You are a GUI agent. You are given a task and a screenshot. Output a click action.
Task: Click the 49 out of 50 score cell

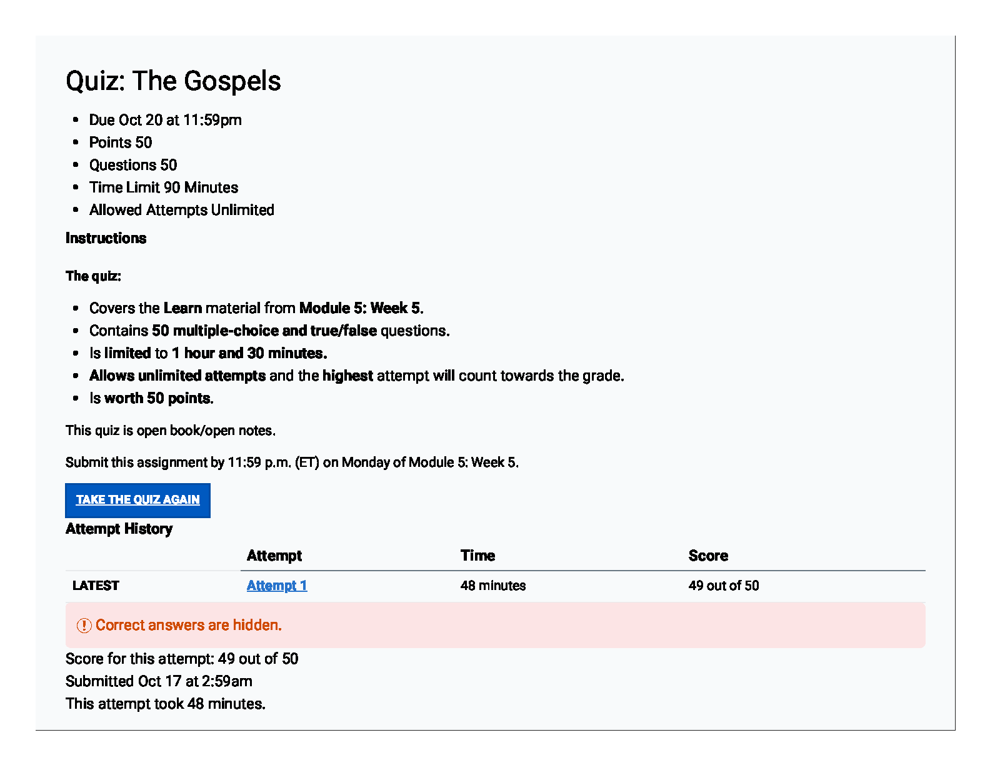pyautogui.click(x=724, y=586)
